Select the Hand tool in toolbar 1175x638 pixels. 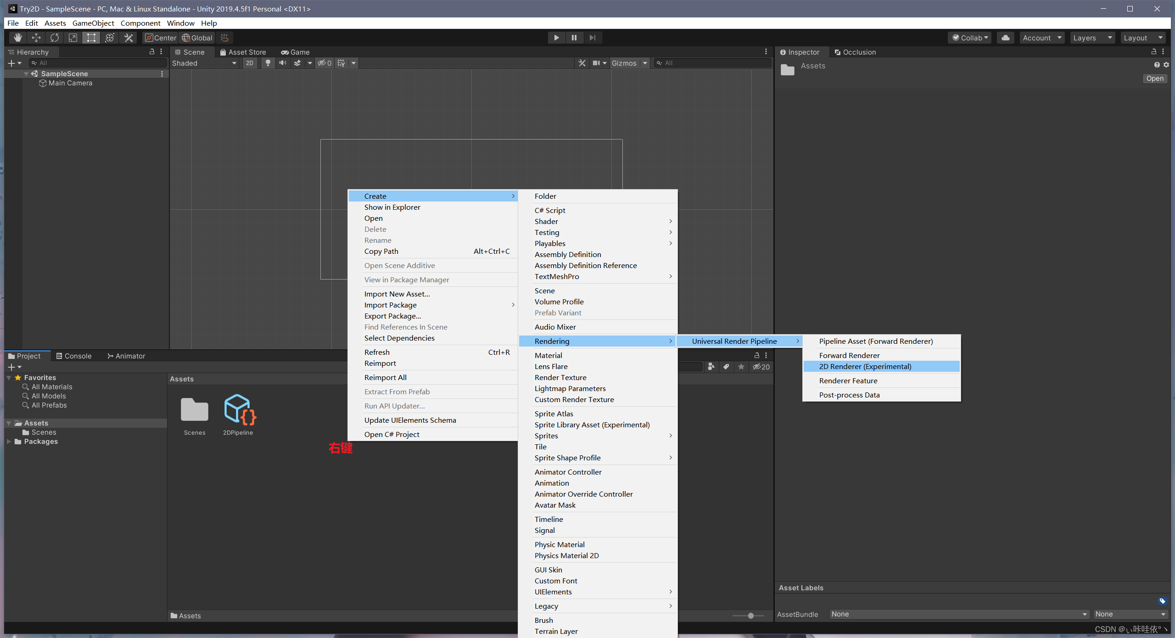[x=17, y=38]
